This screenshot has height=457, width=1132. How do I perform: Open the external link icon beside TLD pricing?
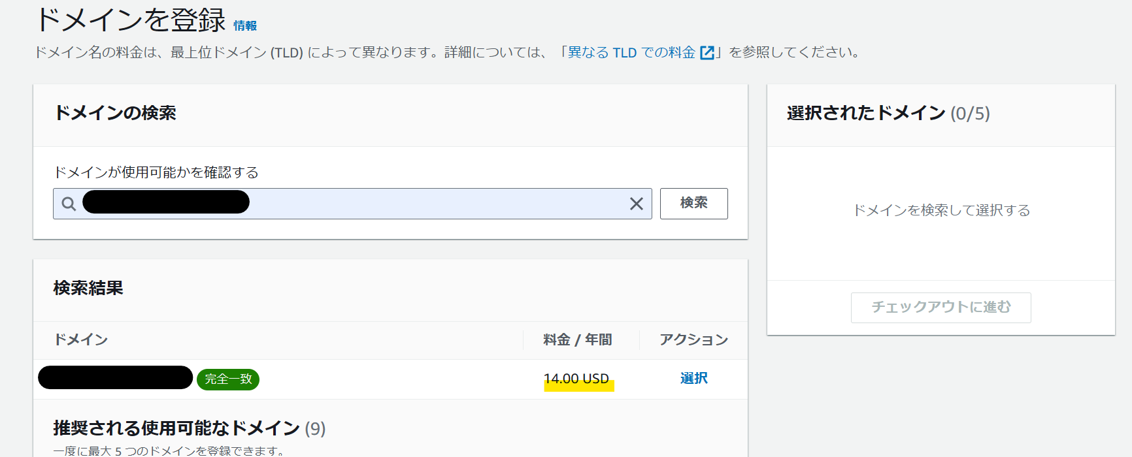point(707,53)
